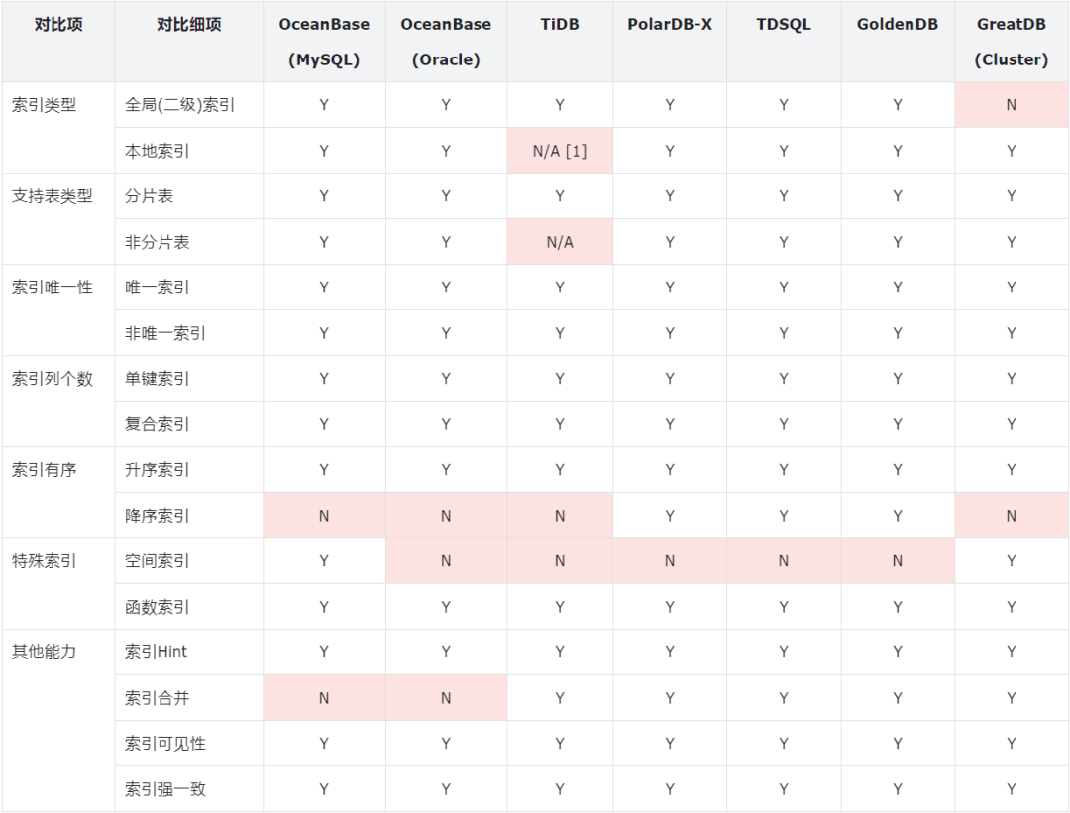Select GreatDB's Y cell for 本地索引
This screenshot has width=1070, height=813.
[1012, 151]
